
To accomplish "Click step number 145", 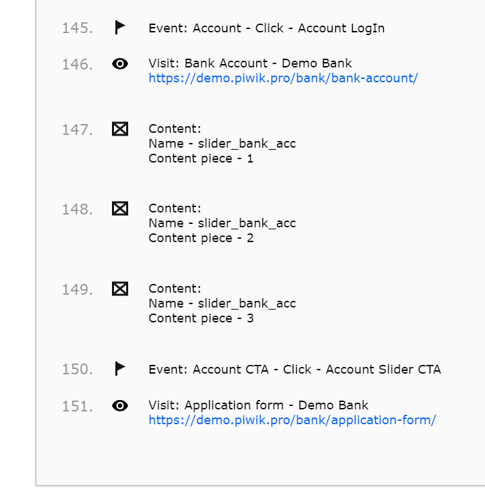I will [x=77, y=28].
